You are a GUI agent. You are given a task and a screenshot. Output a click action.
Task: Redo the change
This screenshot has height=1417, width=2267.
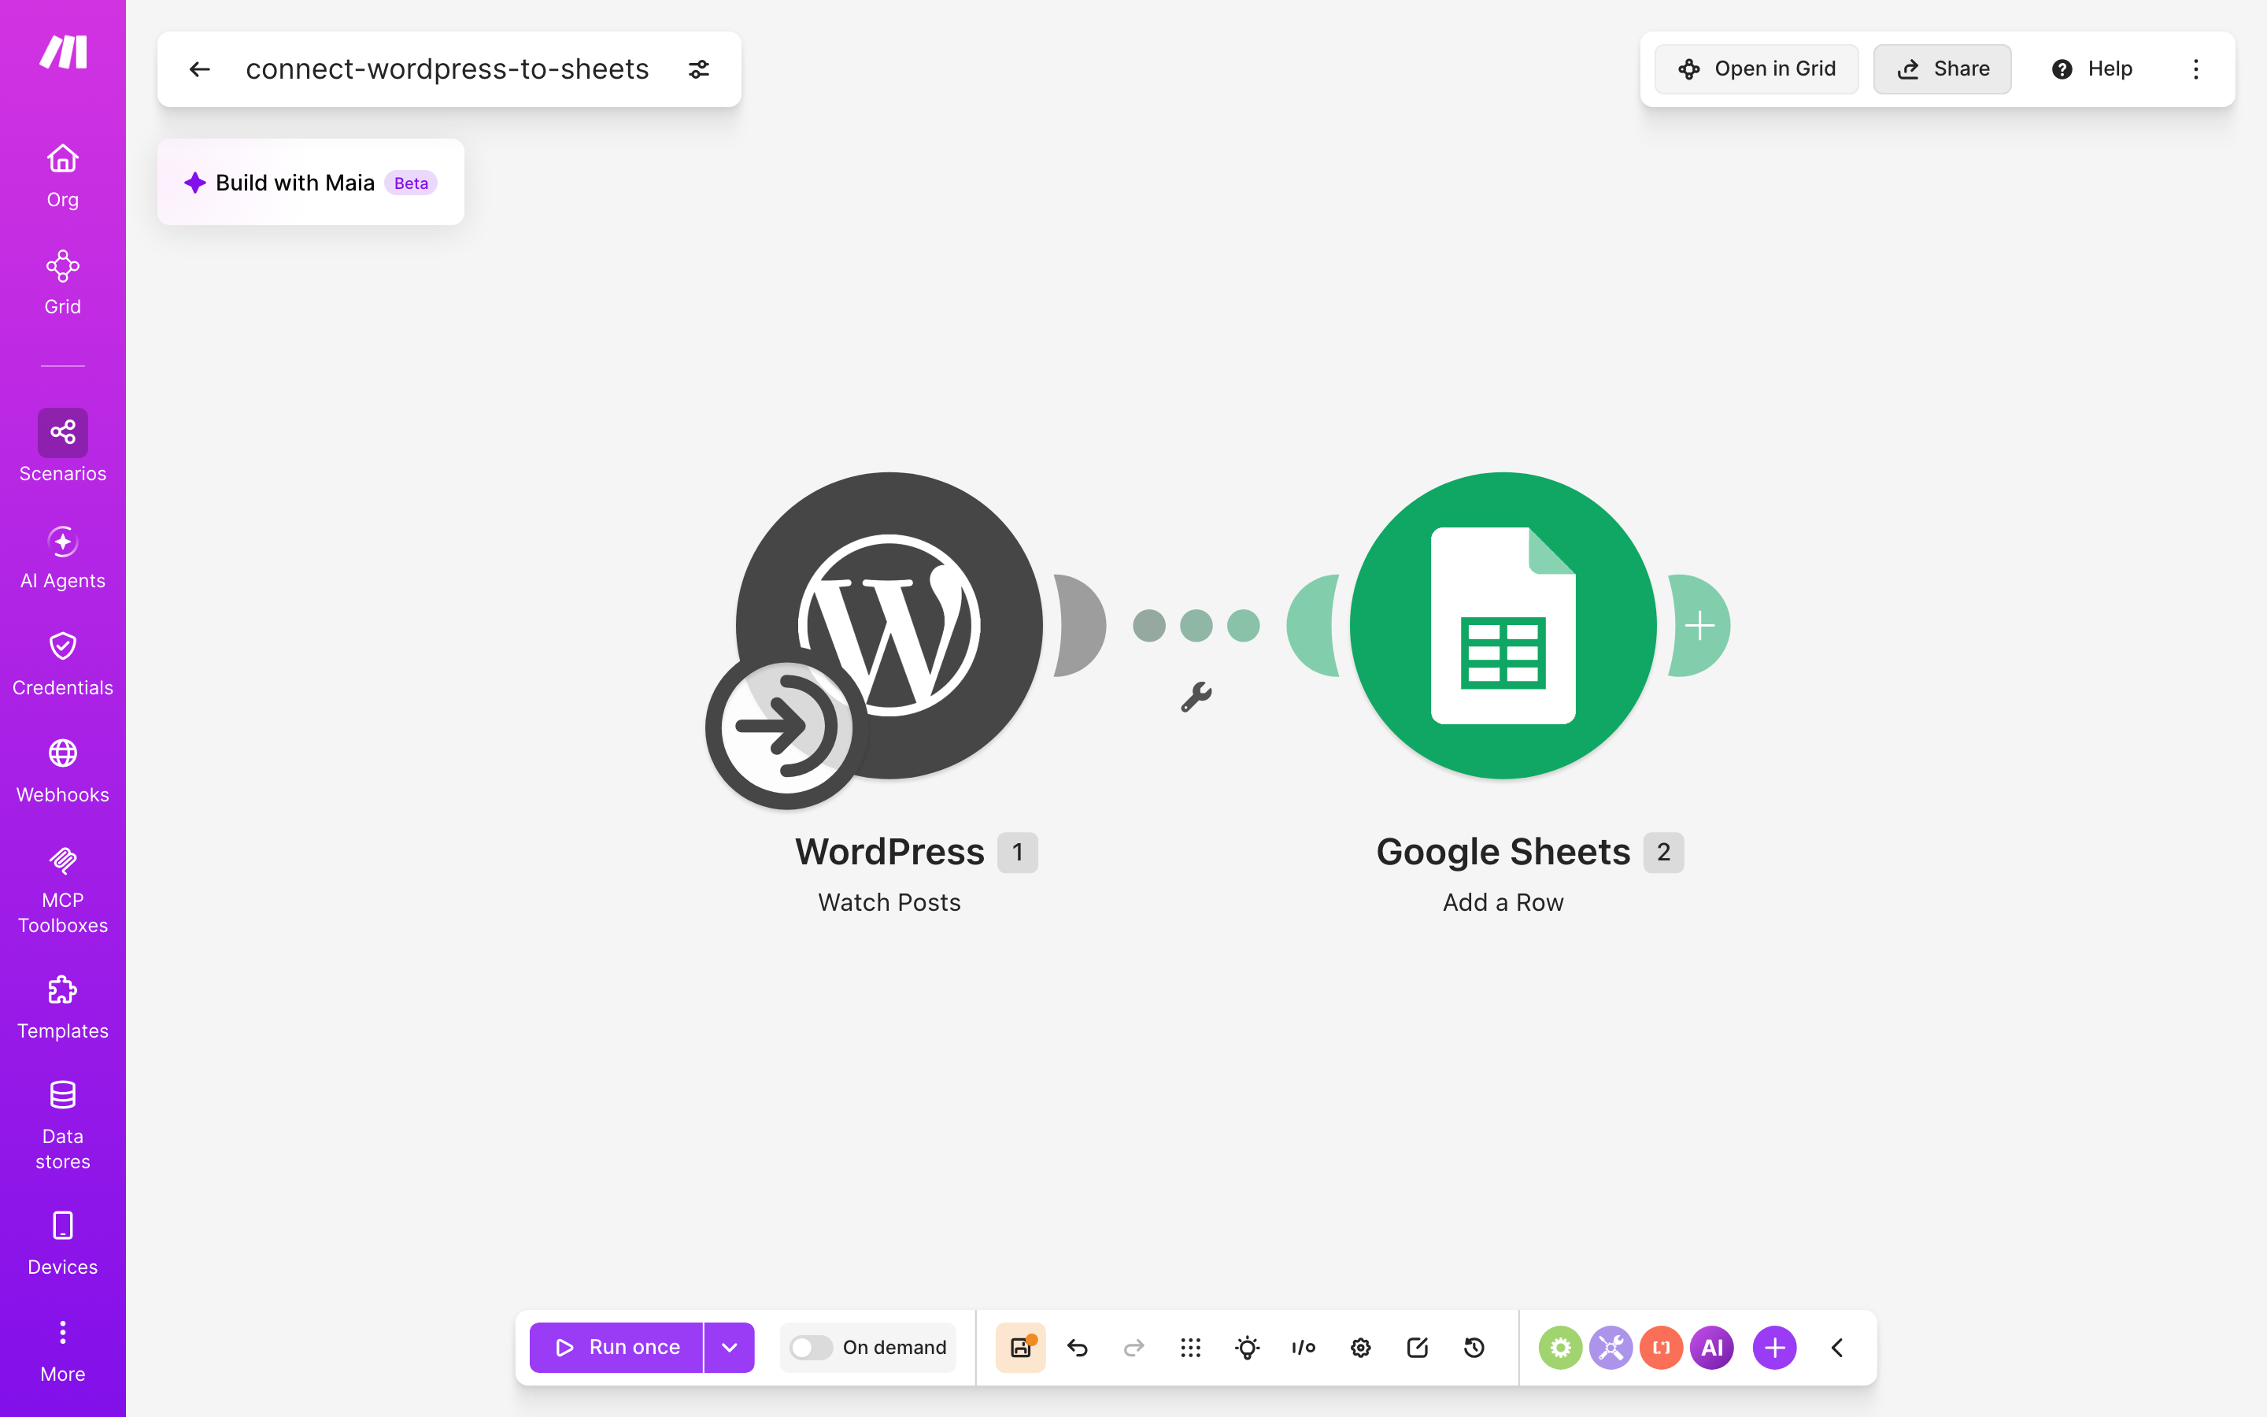click(1133, 1347)
